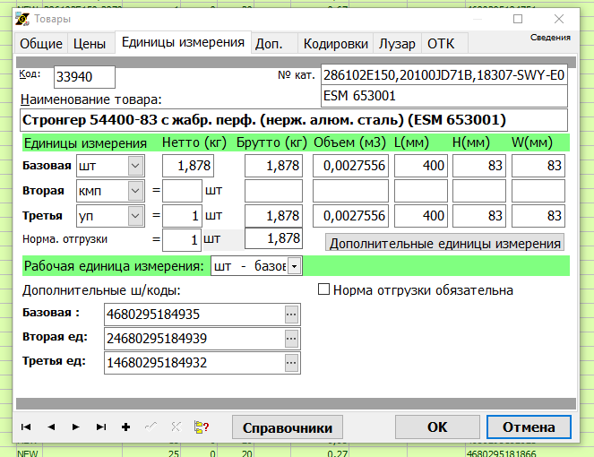594x457 pixels.
Task: Click the Отмена button
Action: (x=529, y=427)
